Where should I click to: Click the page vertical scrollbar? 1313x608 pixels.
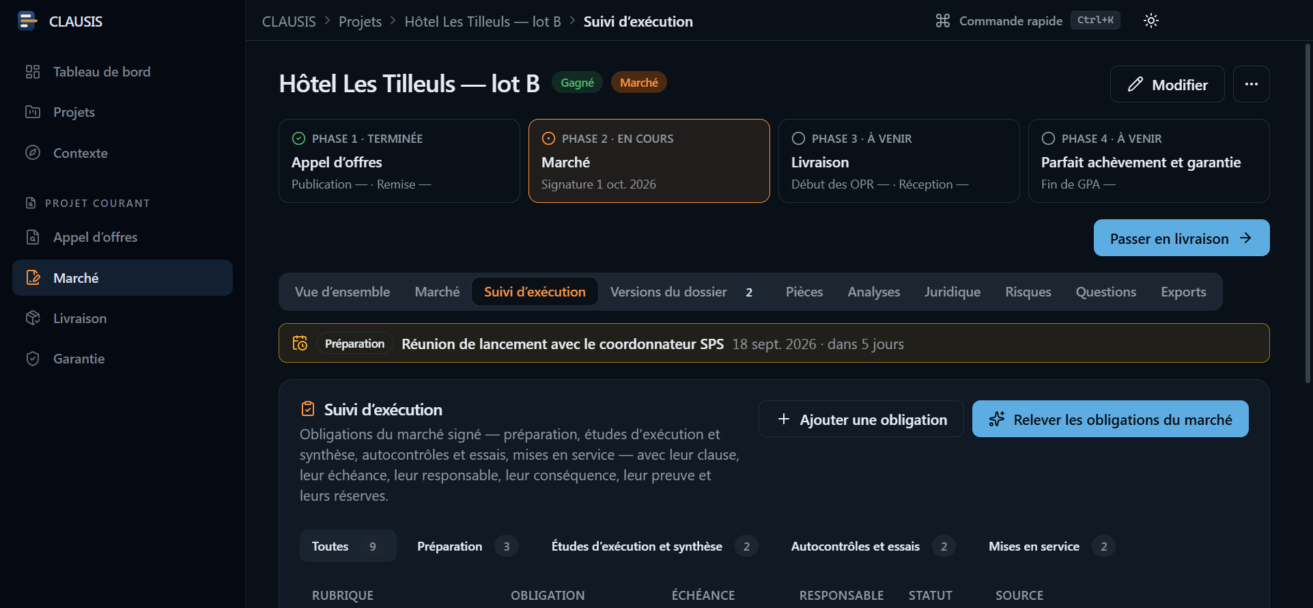1308,212
